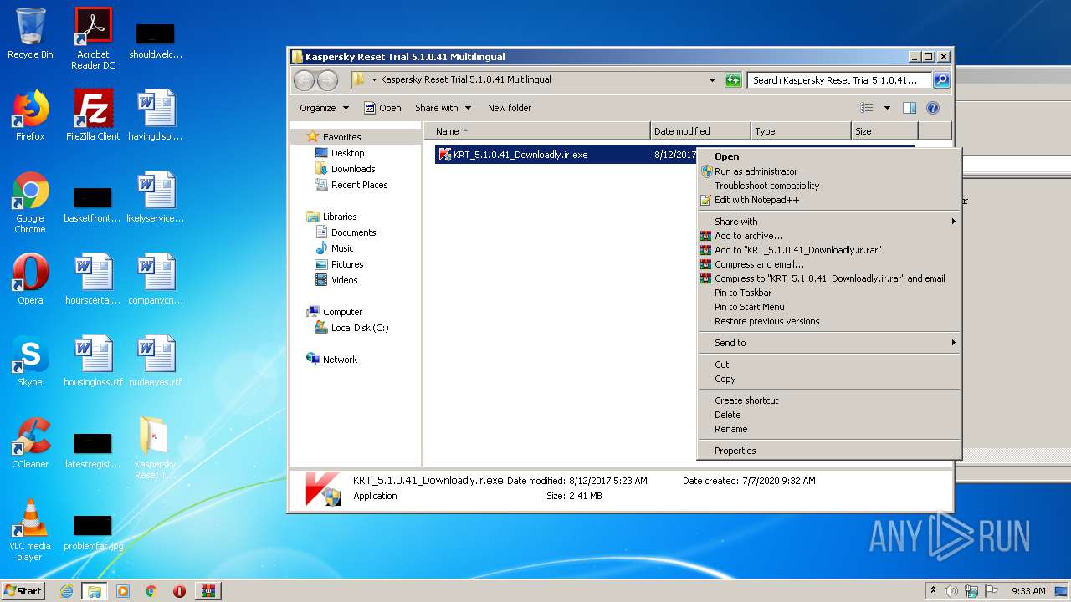Select nudeeyes.rtf desktop file

[156, 361]
